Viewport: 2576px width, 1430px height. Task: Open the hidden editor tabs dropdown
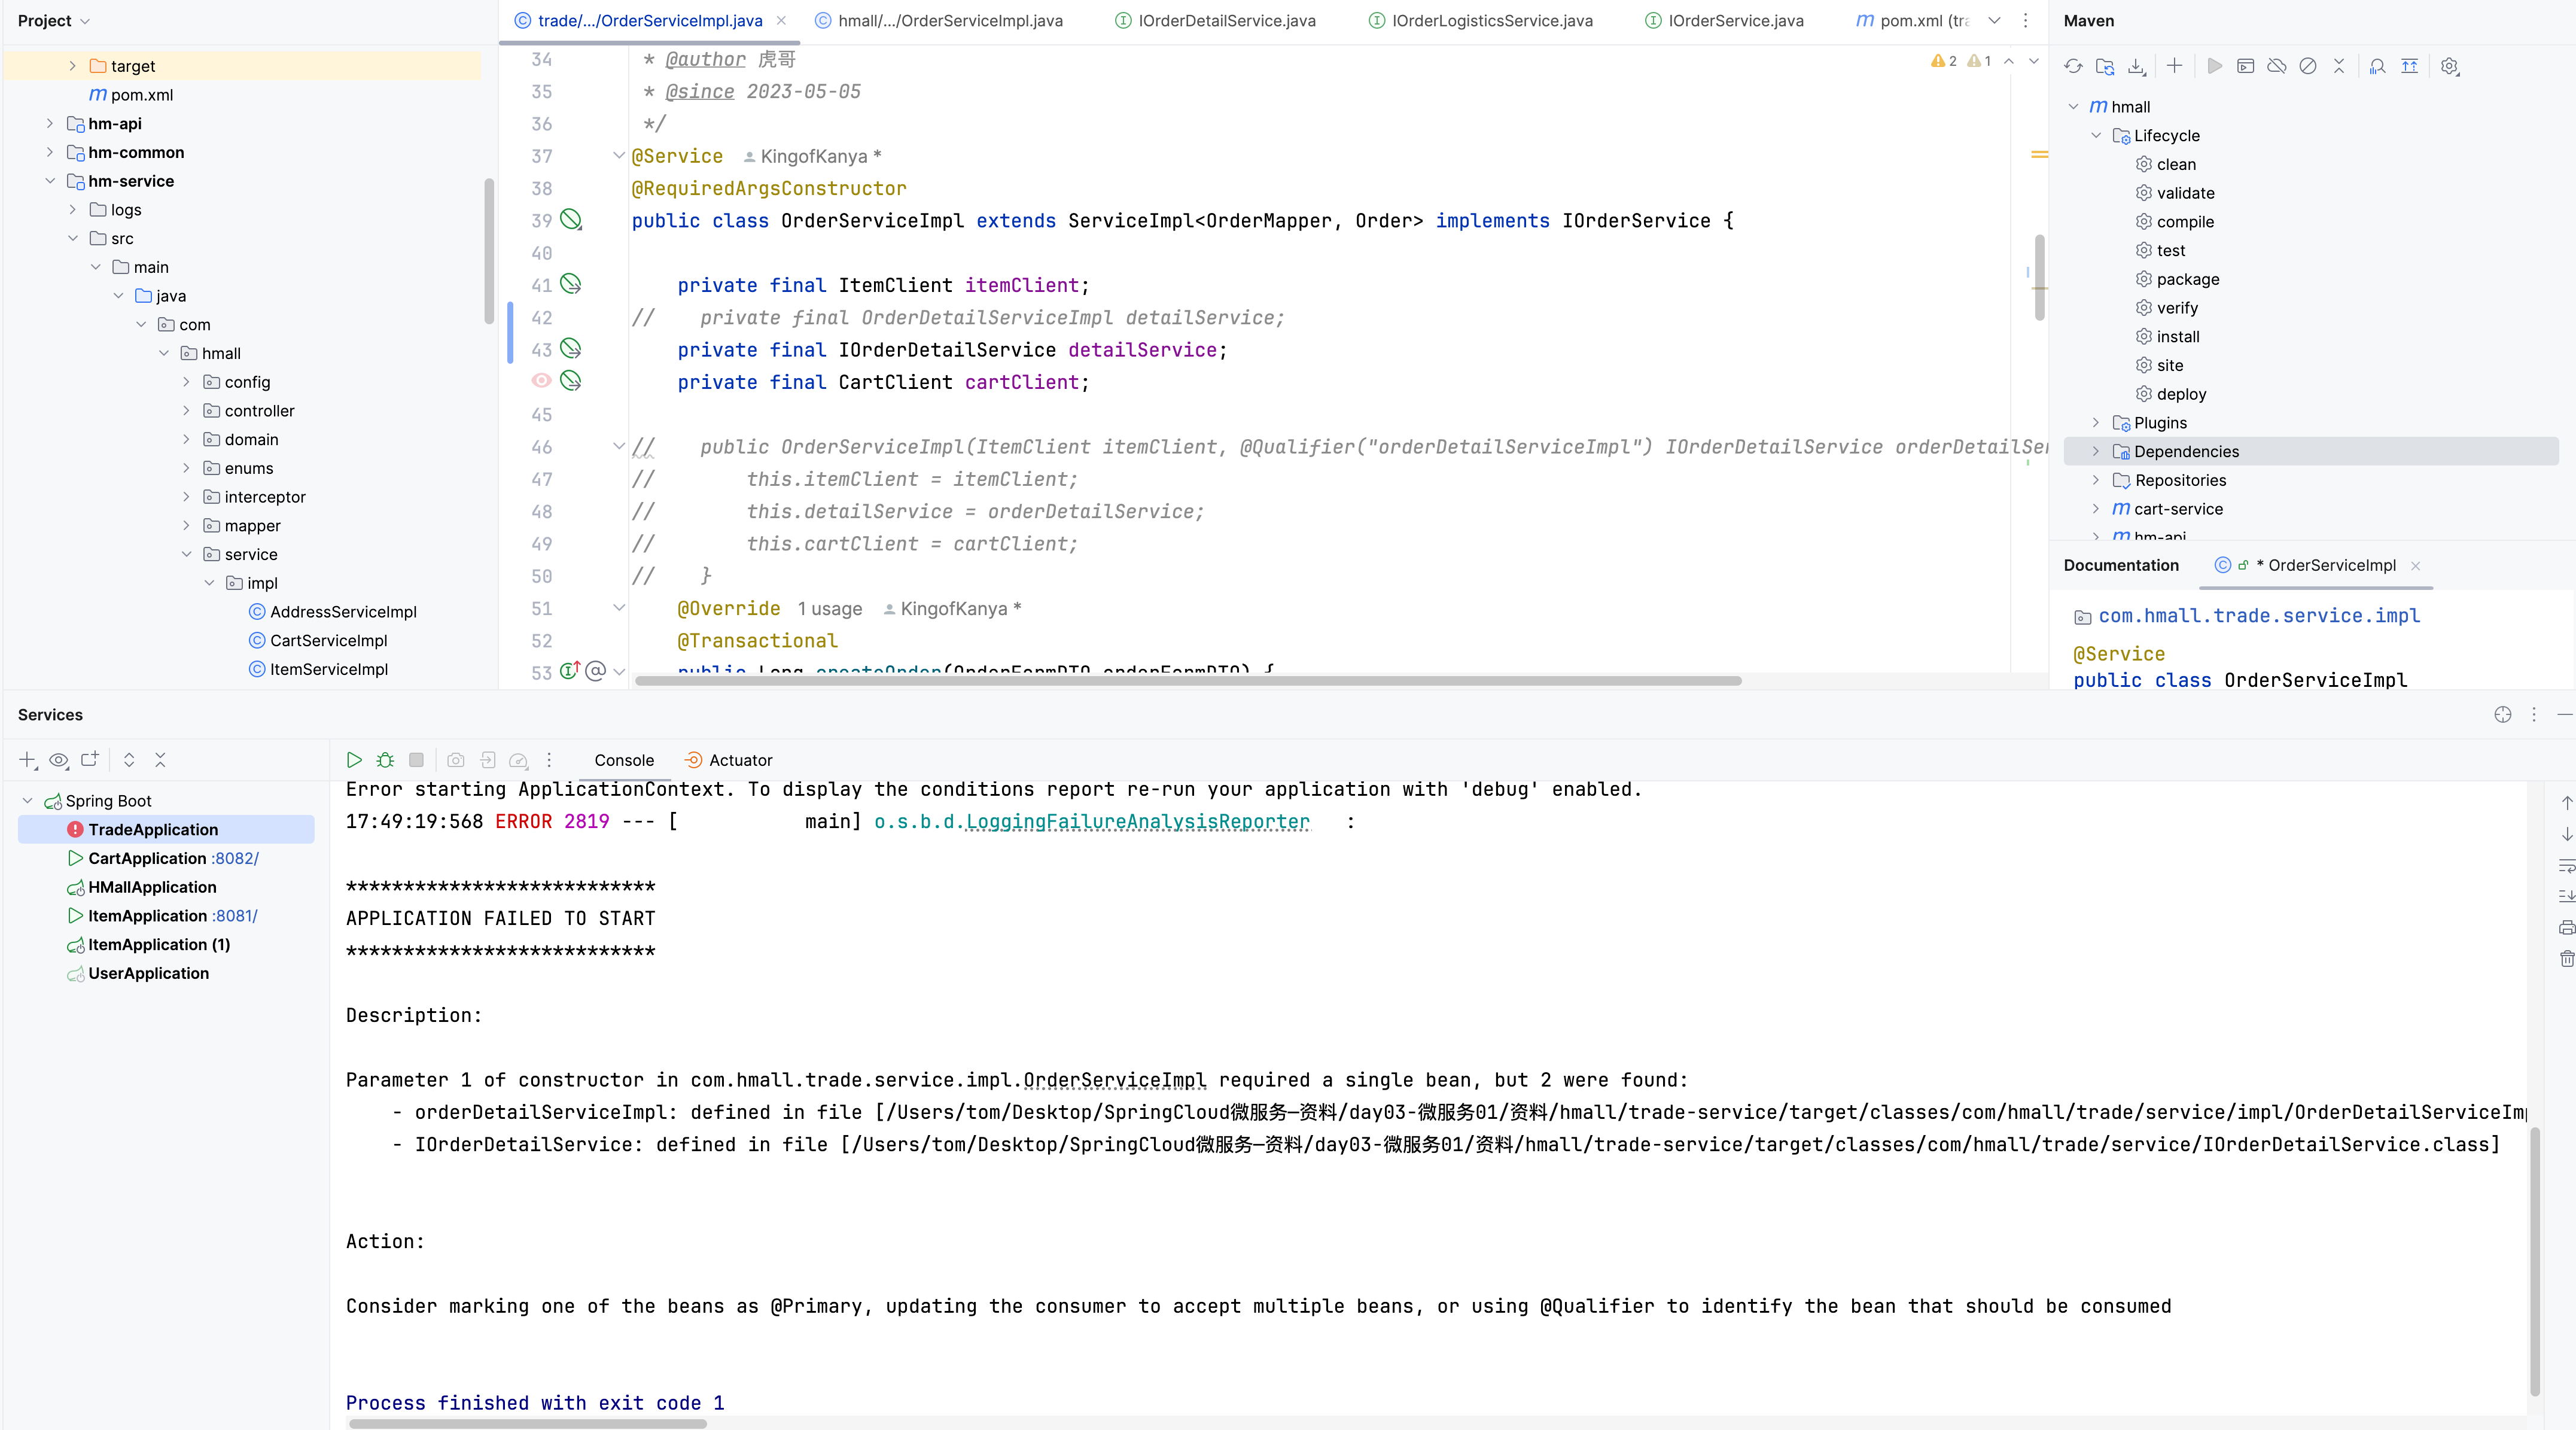point(1994,20)
